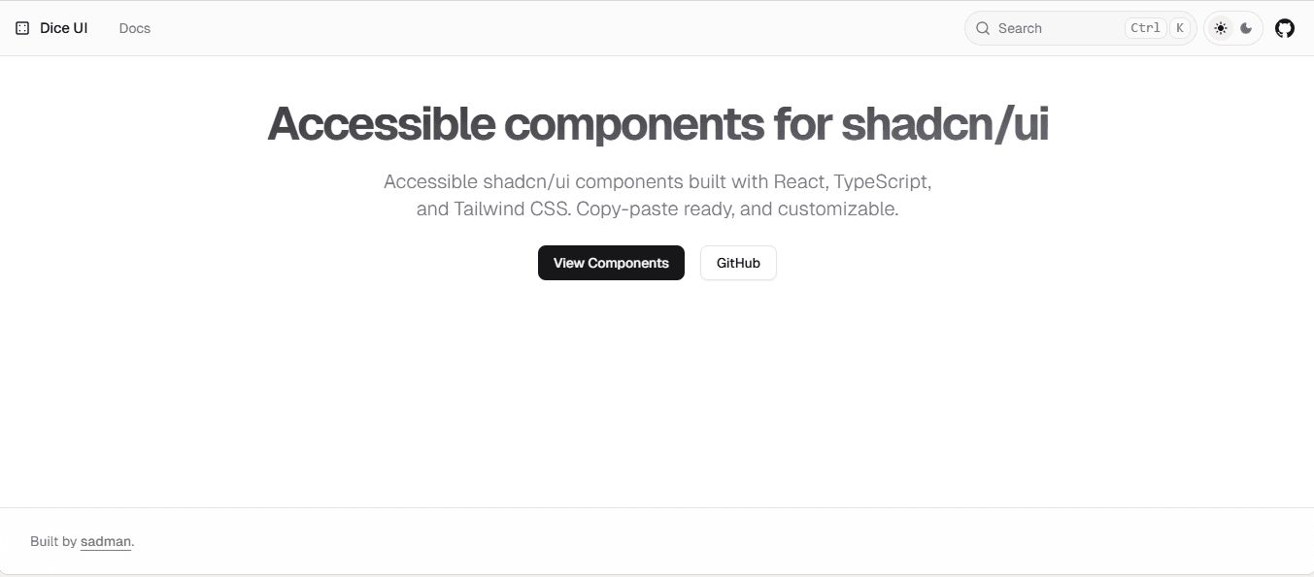The width and height of the screenshot is (1314, 577).
Task: Switch to dark theme with moon icon
Action: [x=1246, y=28]
